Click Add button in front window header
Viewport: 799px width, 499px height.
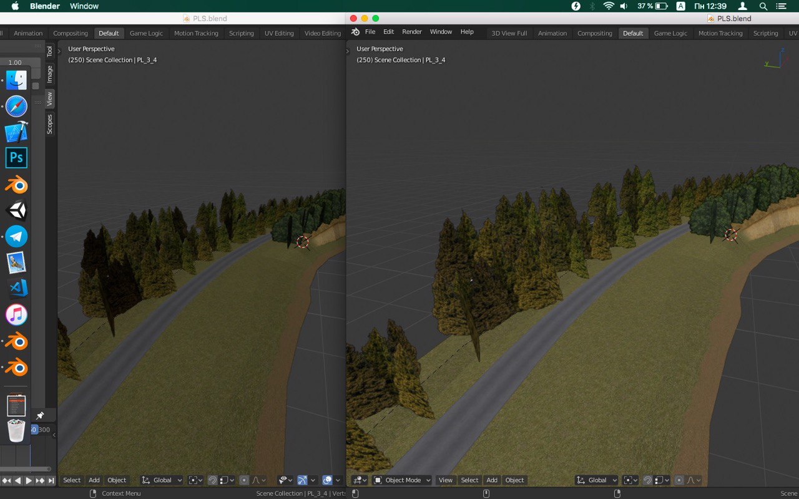(x=492, y=480)
